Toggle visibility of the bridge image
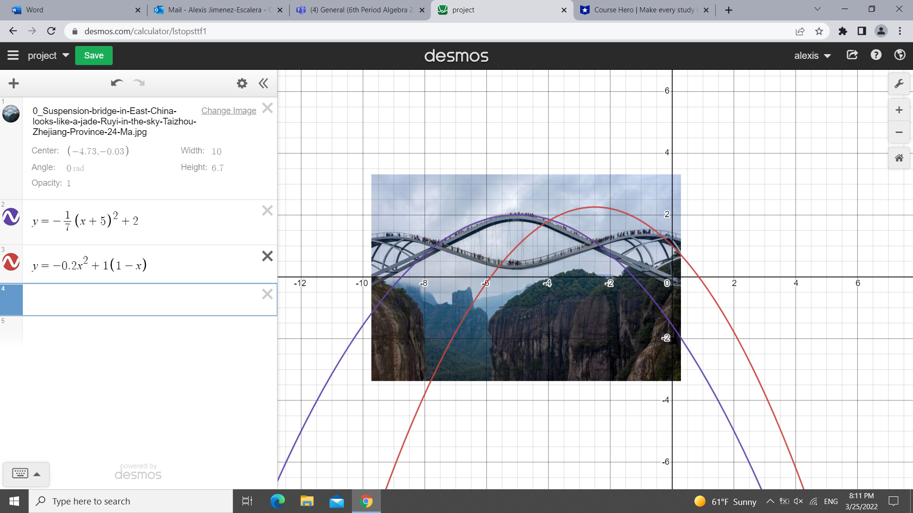This screenshot has width=913, height=513. point(11,114)
